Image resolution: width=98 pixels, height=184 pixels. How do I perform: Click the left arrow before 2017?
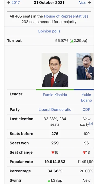[9, 3]
